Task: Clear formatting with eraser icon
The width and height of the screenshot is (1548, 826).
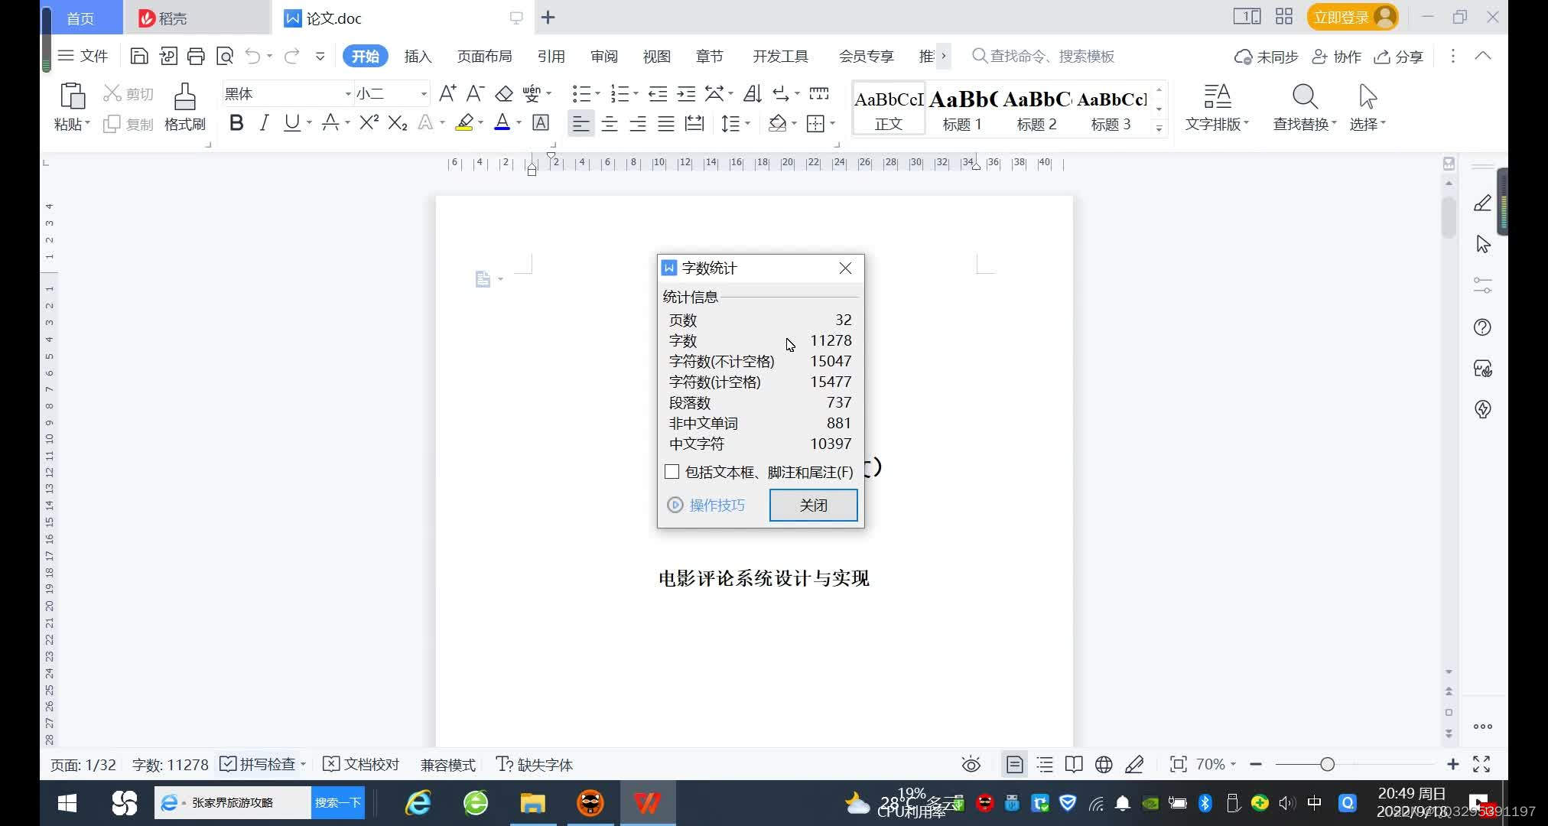Action: coord(504,93)
